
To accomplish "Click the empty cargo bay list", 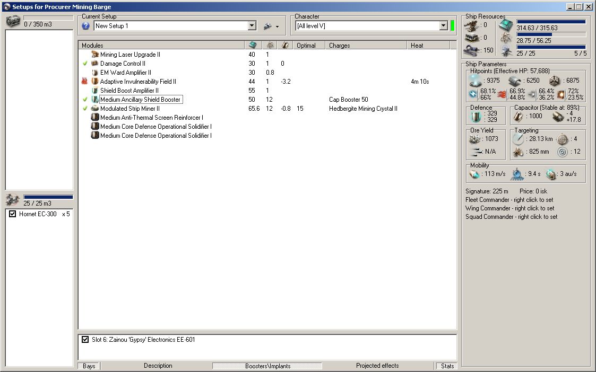I will point(39,110).
